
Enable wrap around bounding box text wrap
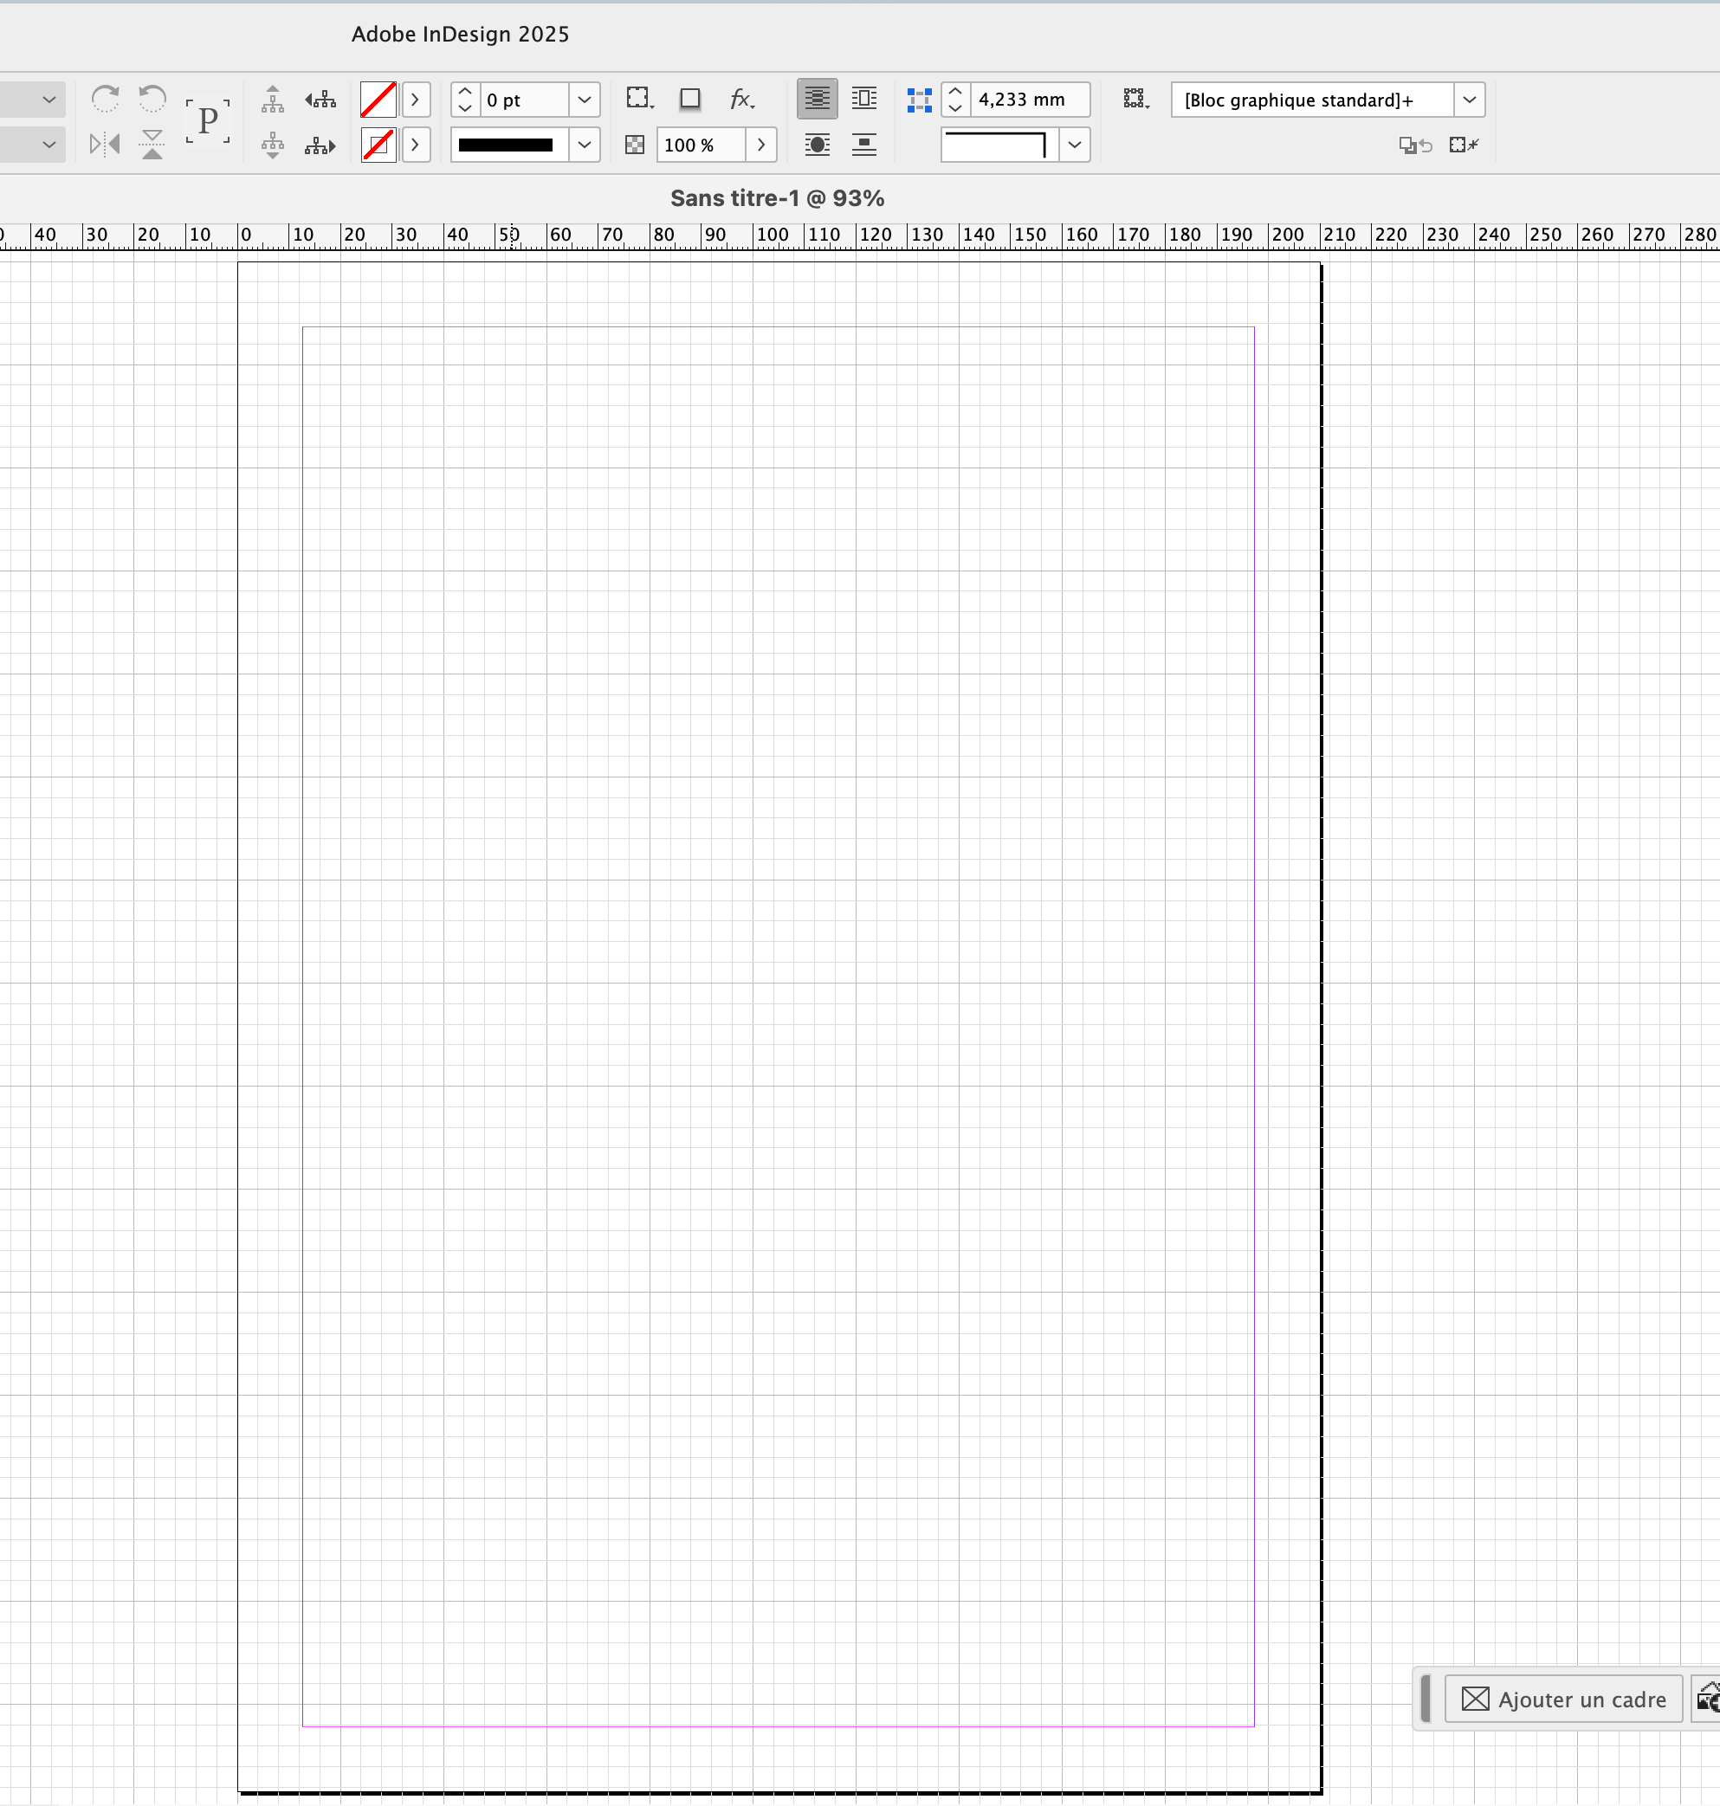tap(863, 98)
